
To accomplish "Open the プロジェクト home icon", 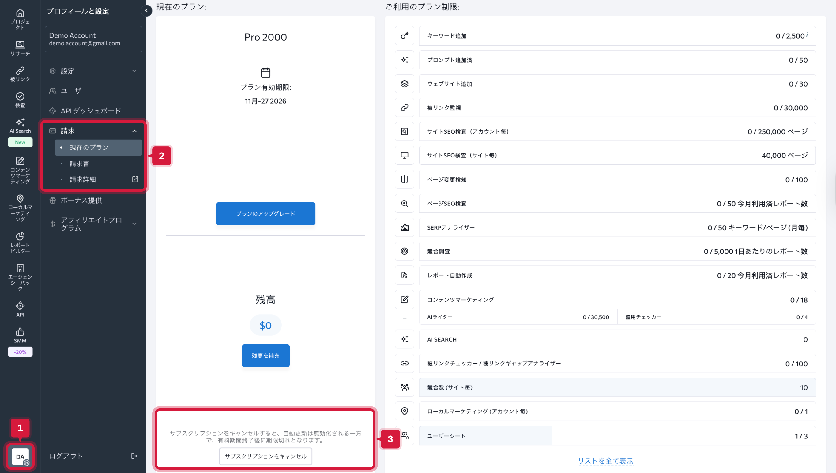I will (20, 13).
